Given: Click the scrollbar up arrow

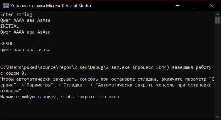Looking at the screenshot, I should (x=217, y=14).
